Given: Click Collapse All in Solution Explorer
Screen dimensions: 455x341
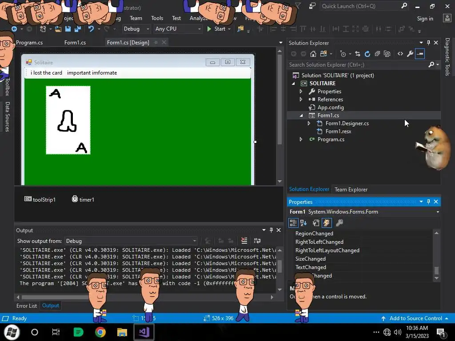Looking at the screenshot, I should pos(377,54).
